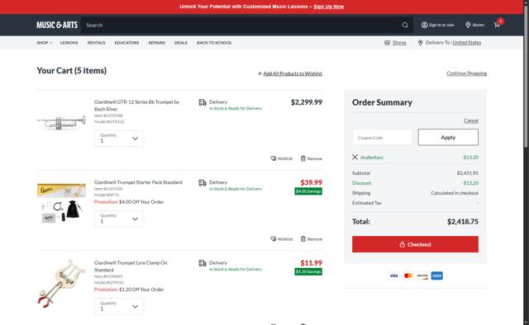The image size is (529, 325).
Task: Open Giardinelli GTR-12 Series Bb Trumpet title
Action: [137, 106]
